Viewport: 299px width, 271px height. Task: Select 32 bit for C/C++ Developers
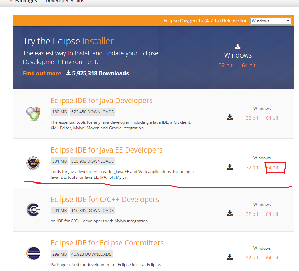coord(252,214)
